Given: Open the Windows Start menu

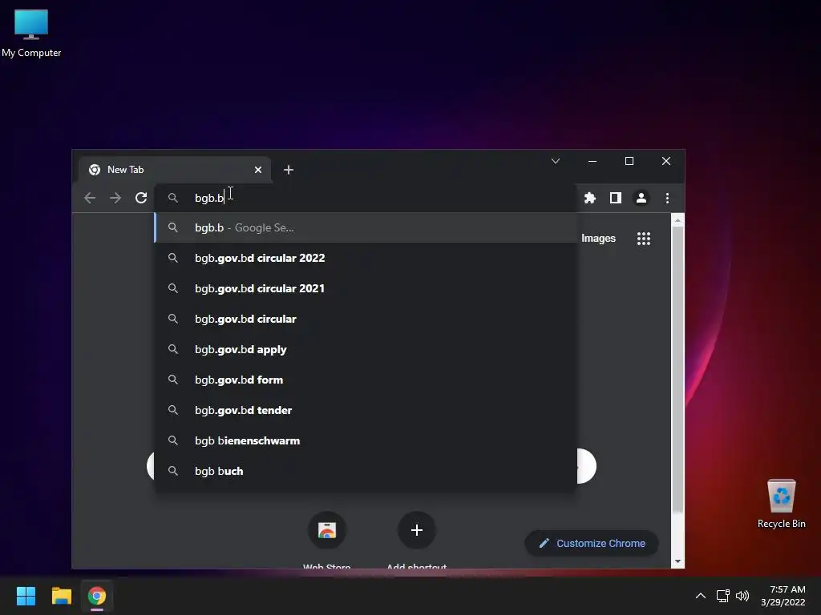Looking at the screenshot, I should 26,596.
